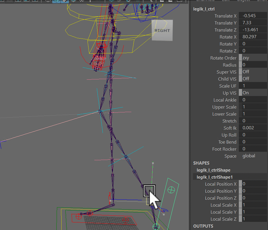Viewport: 268px width, 230px height.
Task: Click the Toe Bend value field
Action: click(253, 142)
